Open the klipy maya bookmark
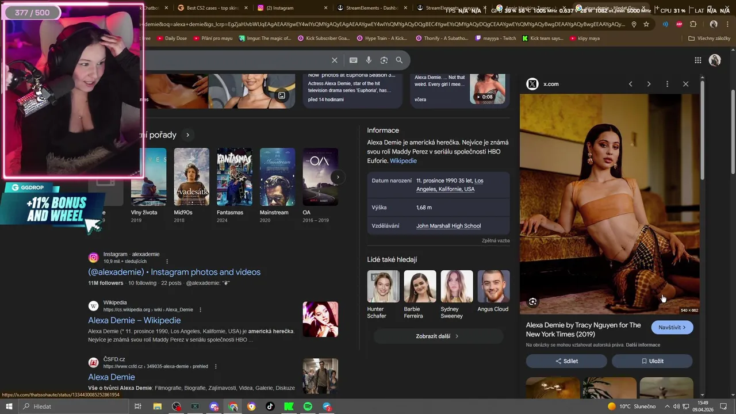This screenshot has height=414, width=736. [x=585, y=39]
